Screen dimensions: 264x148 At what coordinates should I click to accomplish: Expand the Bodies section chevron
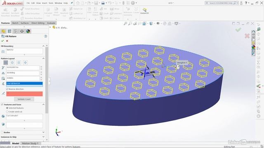[43, 132]
